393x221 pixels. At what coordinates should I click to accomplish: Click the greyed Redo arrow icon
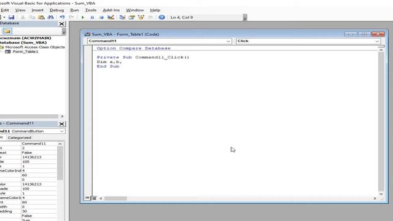pos(71,17)
